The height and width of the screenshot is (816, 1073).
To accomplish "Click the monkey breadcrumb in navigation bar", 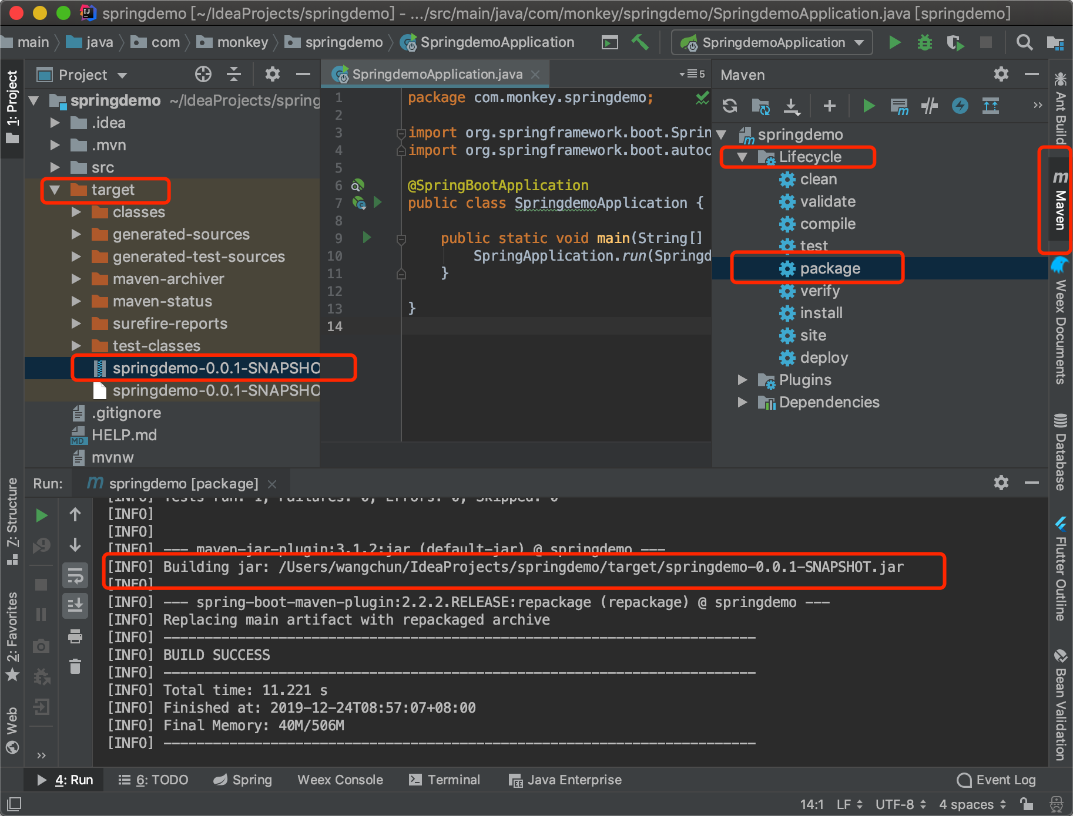I will click(233, 42).
